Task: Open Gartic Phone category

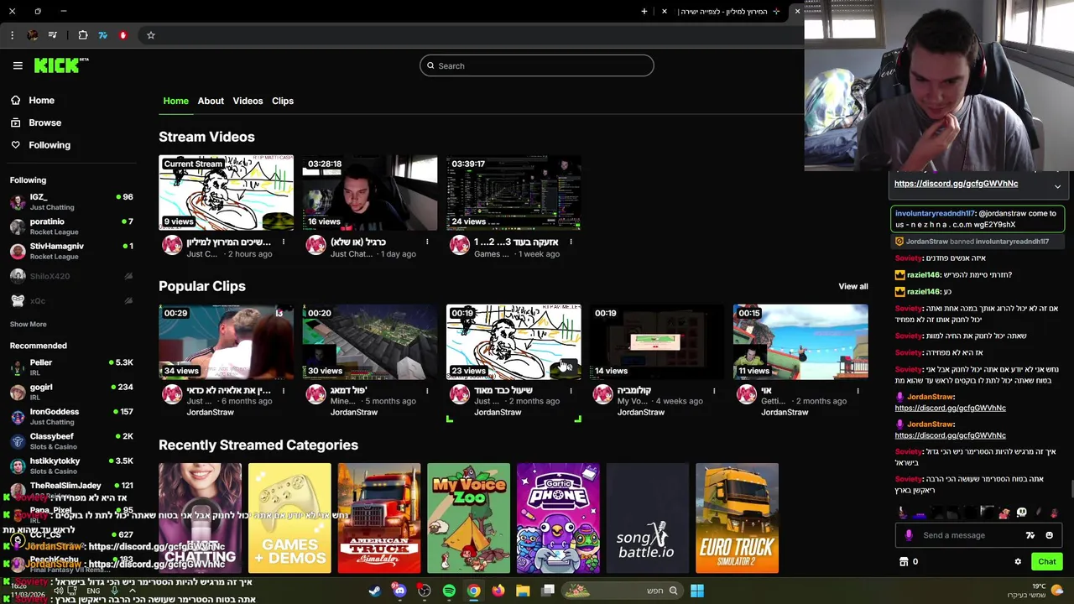Action: pos(558,518)
